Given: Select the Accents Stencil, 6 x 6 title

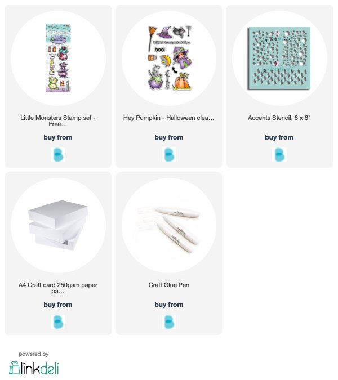Looking at the screenshot, I should click(x=279, y=118).
